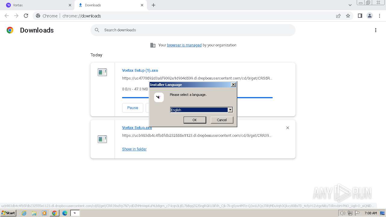Open the profile avatar menu
Screen dimensions: 386x217
(x=370, y=16)
